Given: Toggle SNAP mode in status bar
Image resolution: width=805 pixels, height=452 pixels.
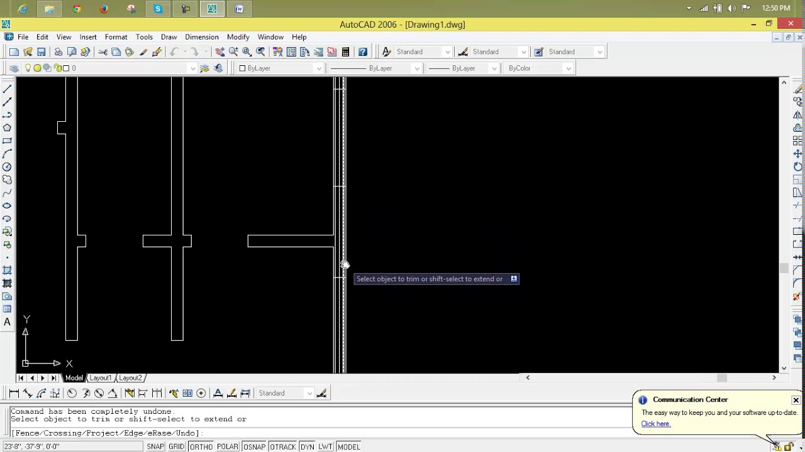Looking at the screenshot, I should tap(155, 447).
